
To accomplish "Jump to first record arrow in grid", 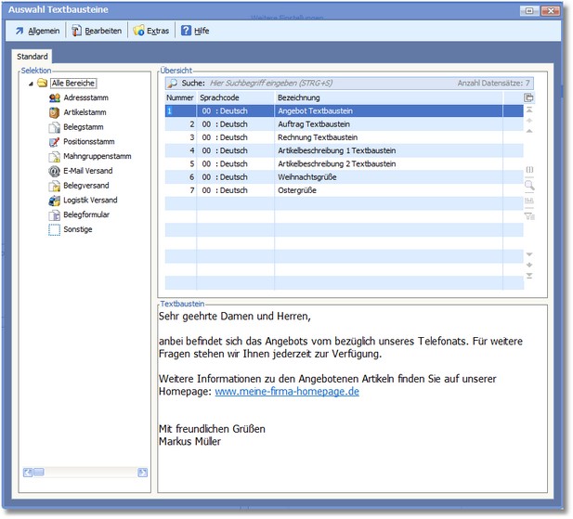I will (x=529, y=110).
